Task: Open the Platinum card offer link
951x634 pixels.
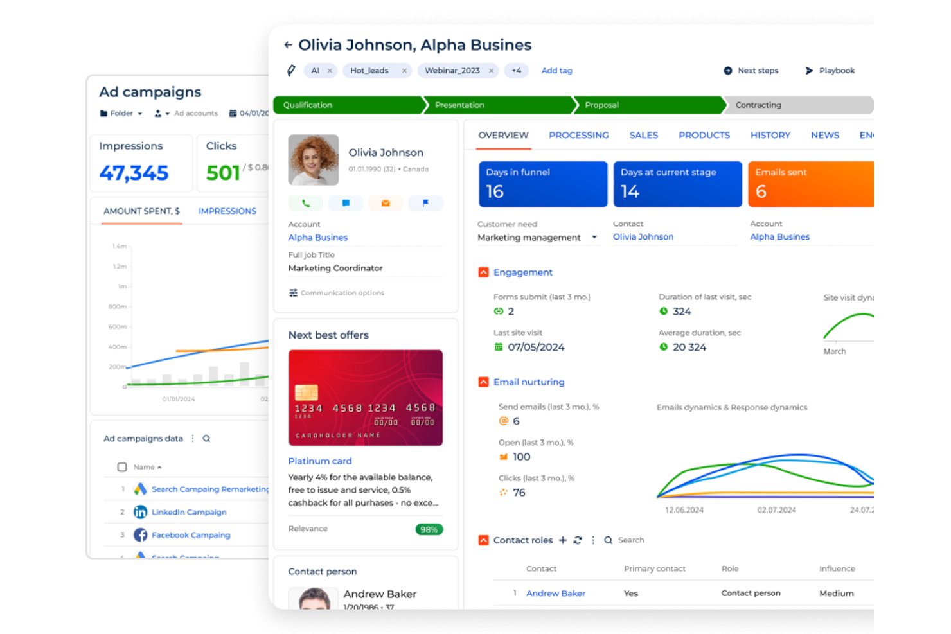Action: point(320,461)
